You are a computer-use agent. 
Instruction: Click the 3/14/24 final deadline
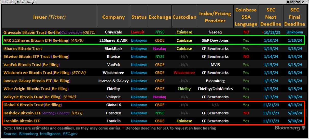(x=295, y=57)
